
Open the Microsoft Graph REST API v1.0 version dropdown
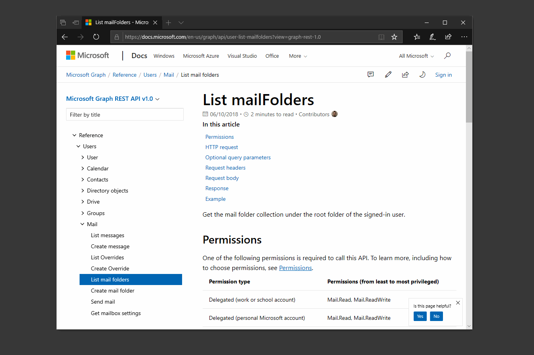(113, 99)
